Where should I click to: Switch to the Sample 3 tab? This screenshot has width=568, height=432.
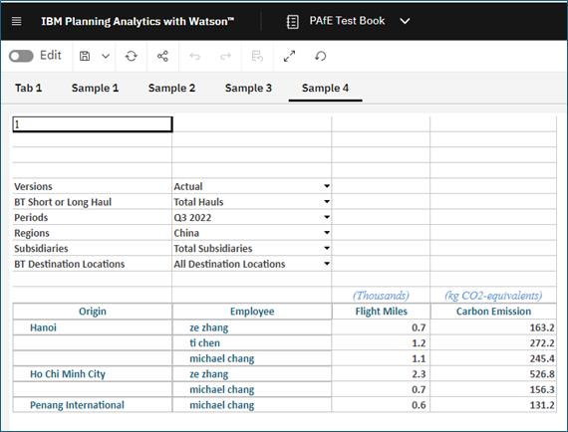(248, 88)
